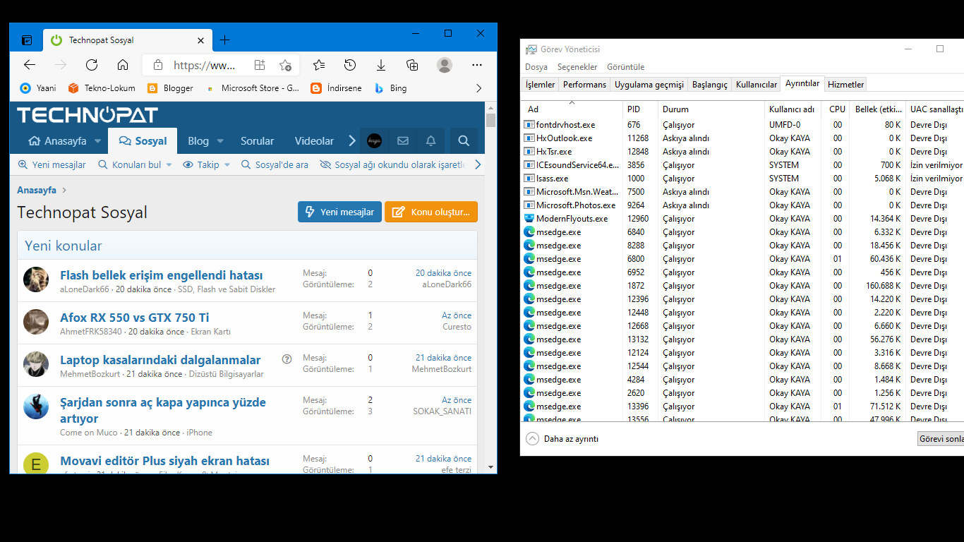Open Edge tab actions menu icon
Image resolution: width=964 pixels, height=542 pixels.
click(x=26, y=40)
